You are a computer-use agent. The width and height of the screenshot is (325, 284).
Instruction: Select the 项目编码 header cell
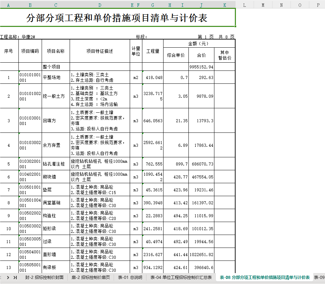point(30,51)
